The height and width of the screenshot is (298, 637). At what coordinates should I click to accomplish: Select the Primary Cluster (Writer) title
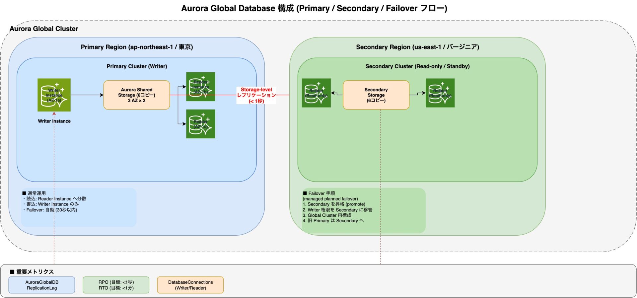click(x=137, y=66)
